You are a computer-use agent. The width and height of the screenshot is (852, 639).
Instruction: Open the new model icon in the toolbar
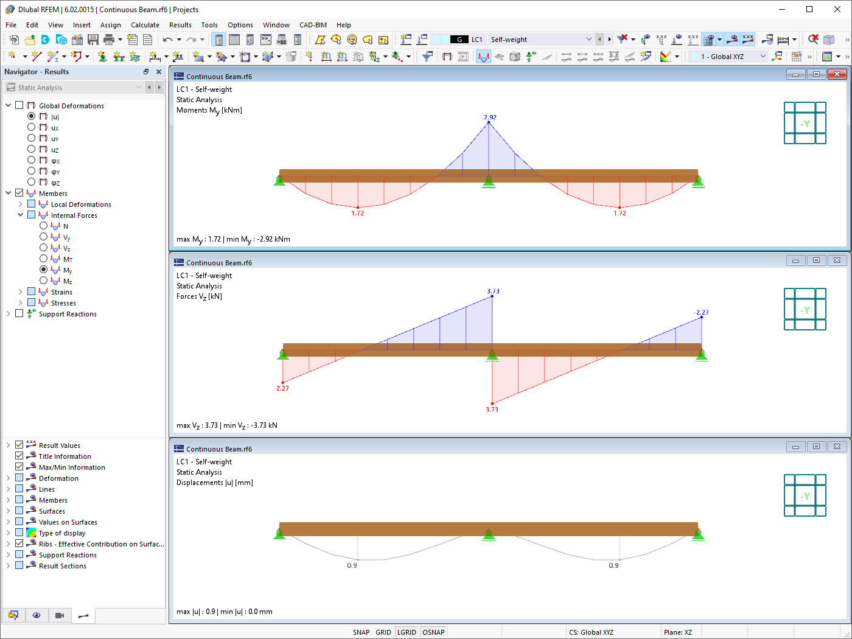pos(13,39)
